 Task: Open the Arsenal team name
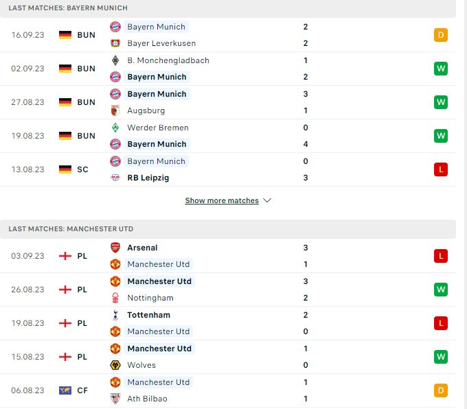click(142, 248)
